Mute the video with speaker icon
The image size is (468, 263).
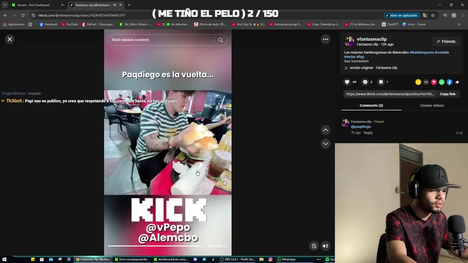(x=325, y=246)
